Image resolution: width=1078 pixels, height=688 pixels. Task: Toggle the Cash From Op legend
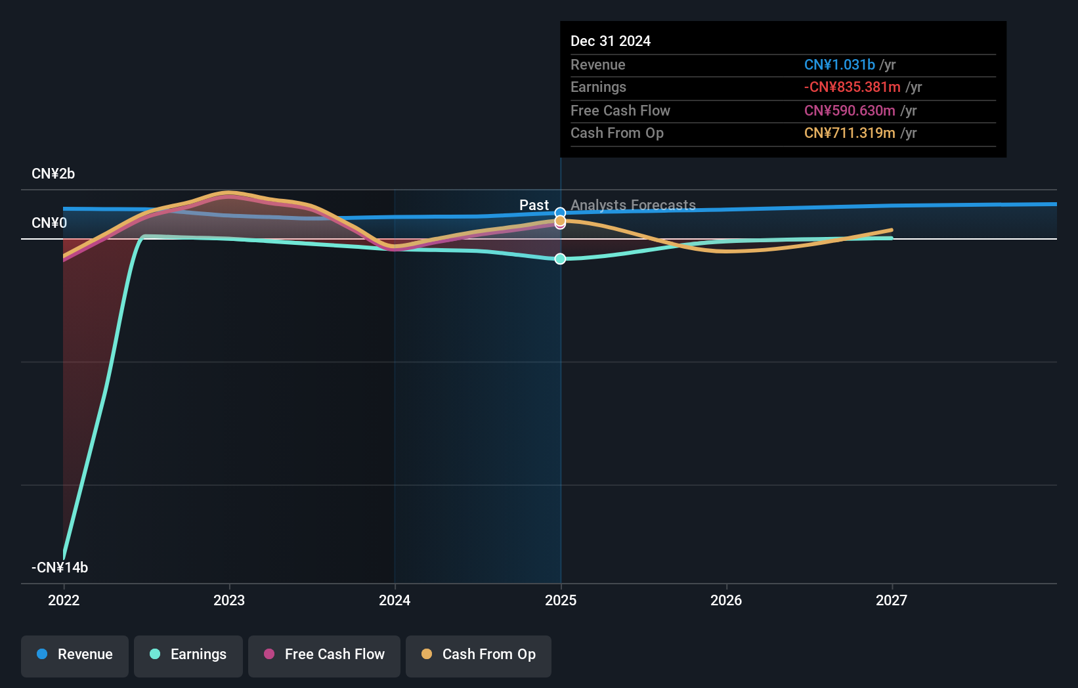coord(479,655)
